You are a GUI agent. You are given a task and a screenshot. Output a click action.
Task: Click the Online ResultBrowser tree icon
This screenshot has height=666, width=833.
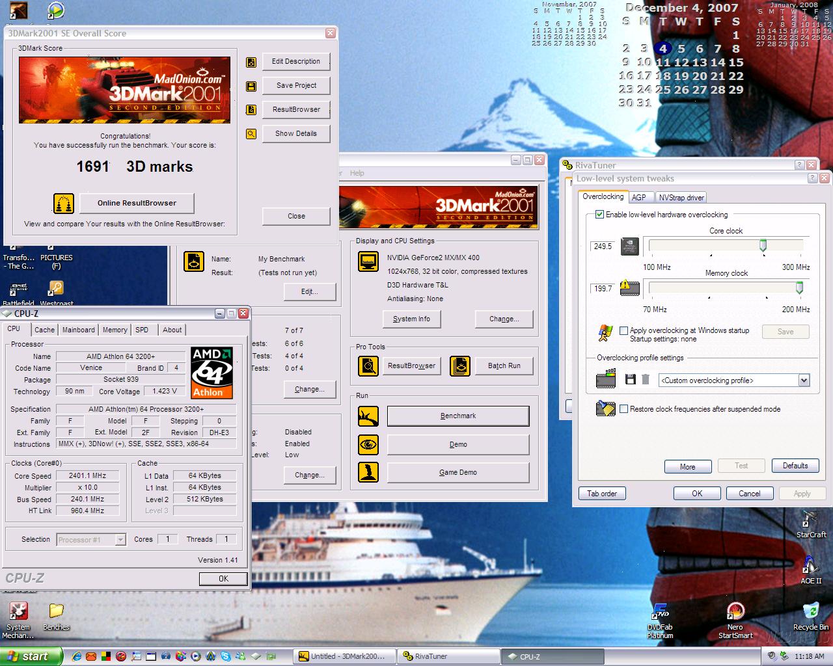(x=64, y=204)
